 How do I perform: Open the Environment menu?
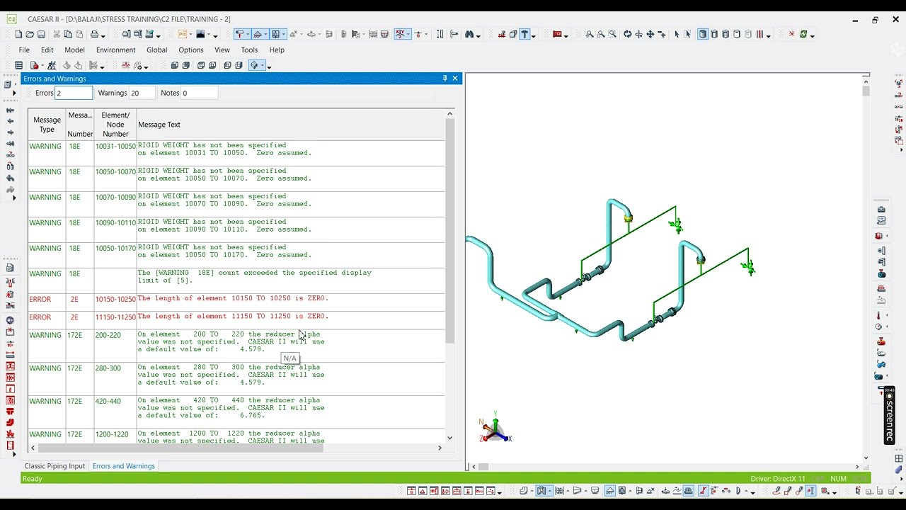[115, 50]
